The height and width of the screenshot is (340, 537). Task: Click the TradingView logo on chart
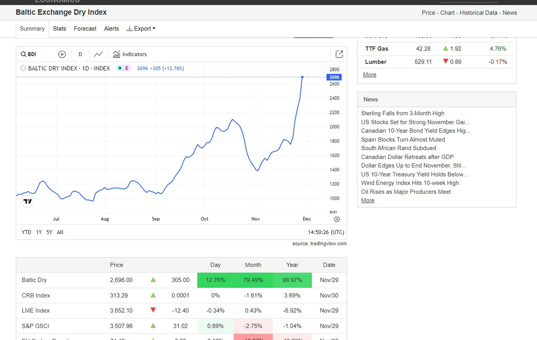click(x=28, y=201)
